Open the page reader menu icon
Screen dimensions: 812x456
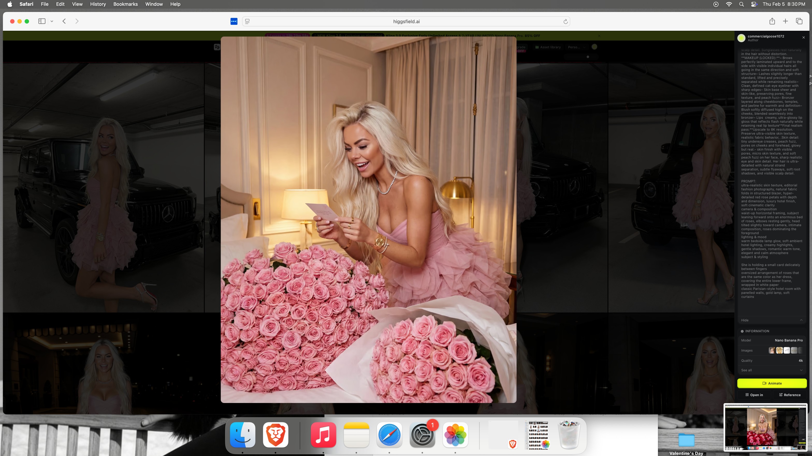pyautogui.click(x=248, y=21)
